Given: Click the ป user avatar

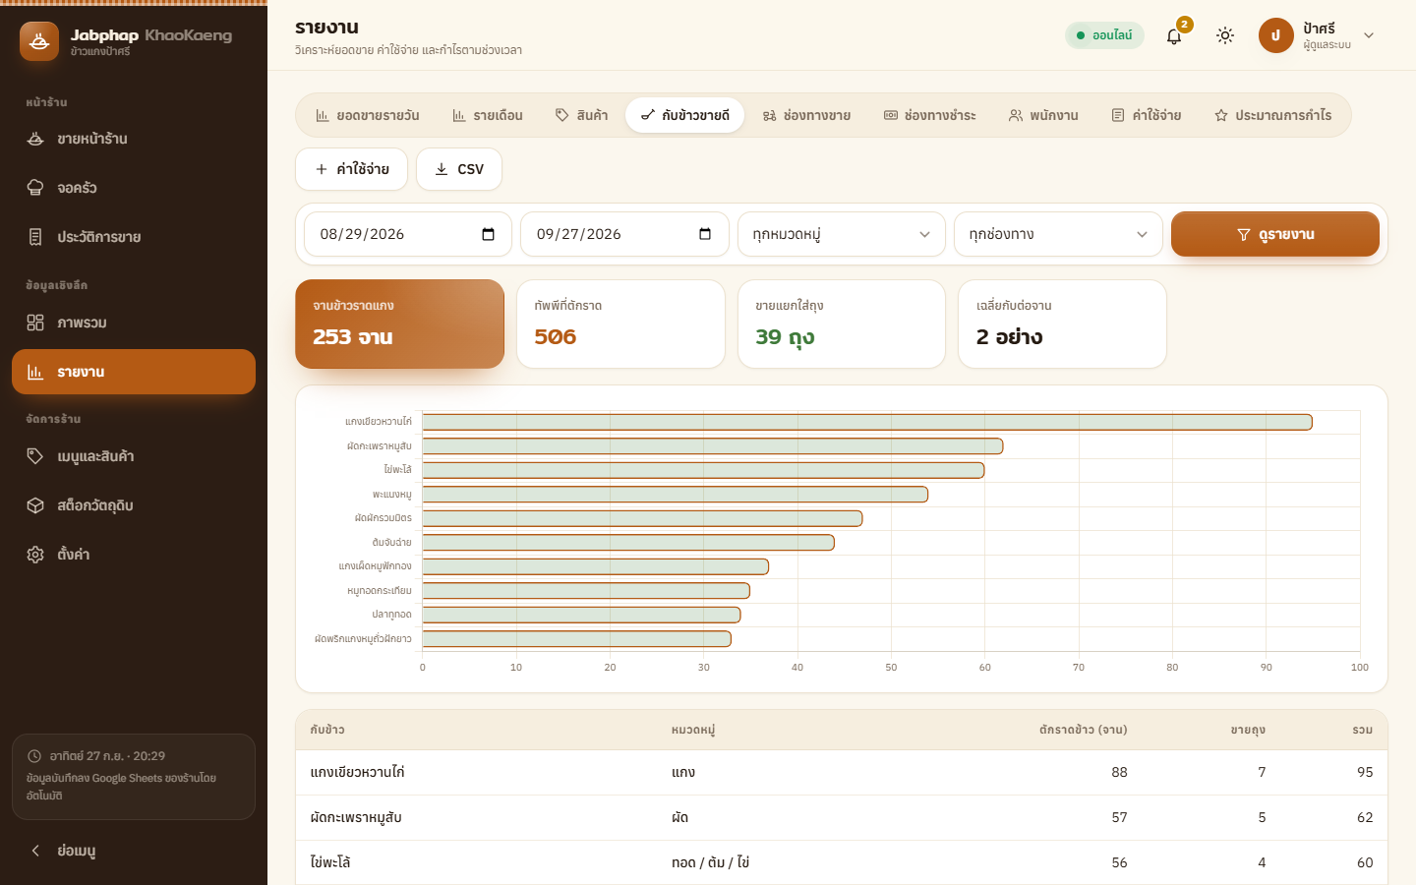Looking at the screenshot, I should point(1275,35).
